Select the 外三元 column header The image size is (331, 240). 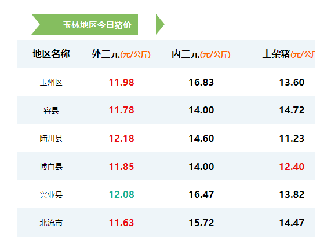click(x=121, y=54)
